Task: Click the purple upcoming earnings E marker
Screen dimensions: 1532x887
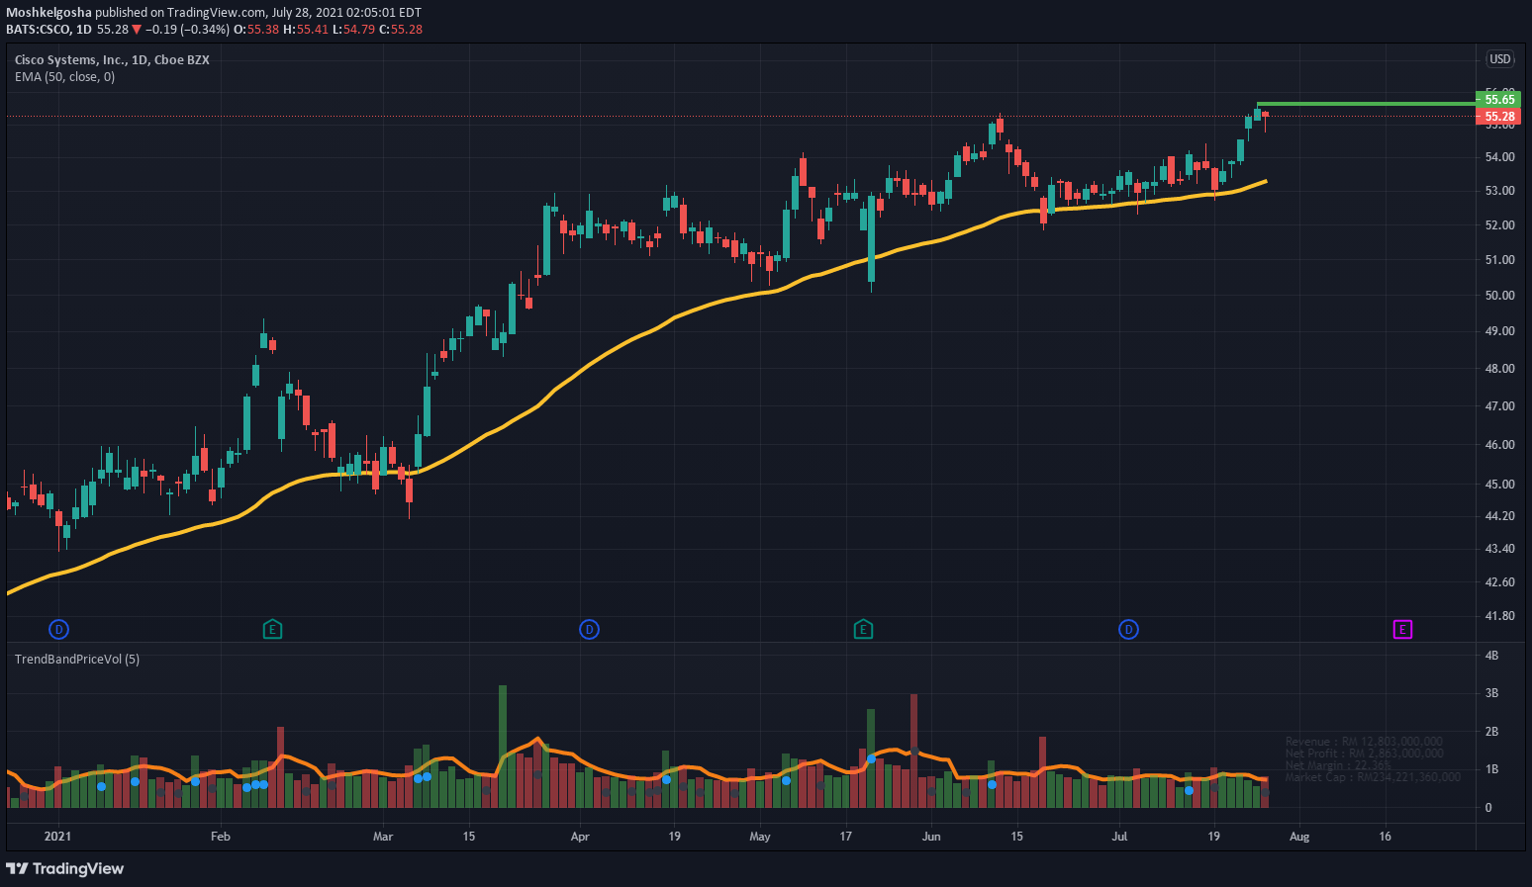Action: tap(1402, 629)
